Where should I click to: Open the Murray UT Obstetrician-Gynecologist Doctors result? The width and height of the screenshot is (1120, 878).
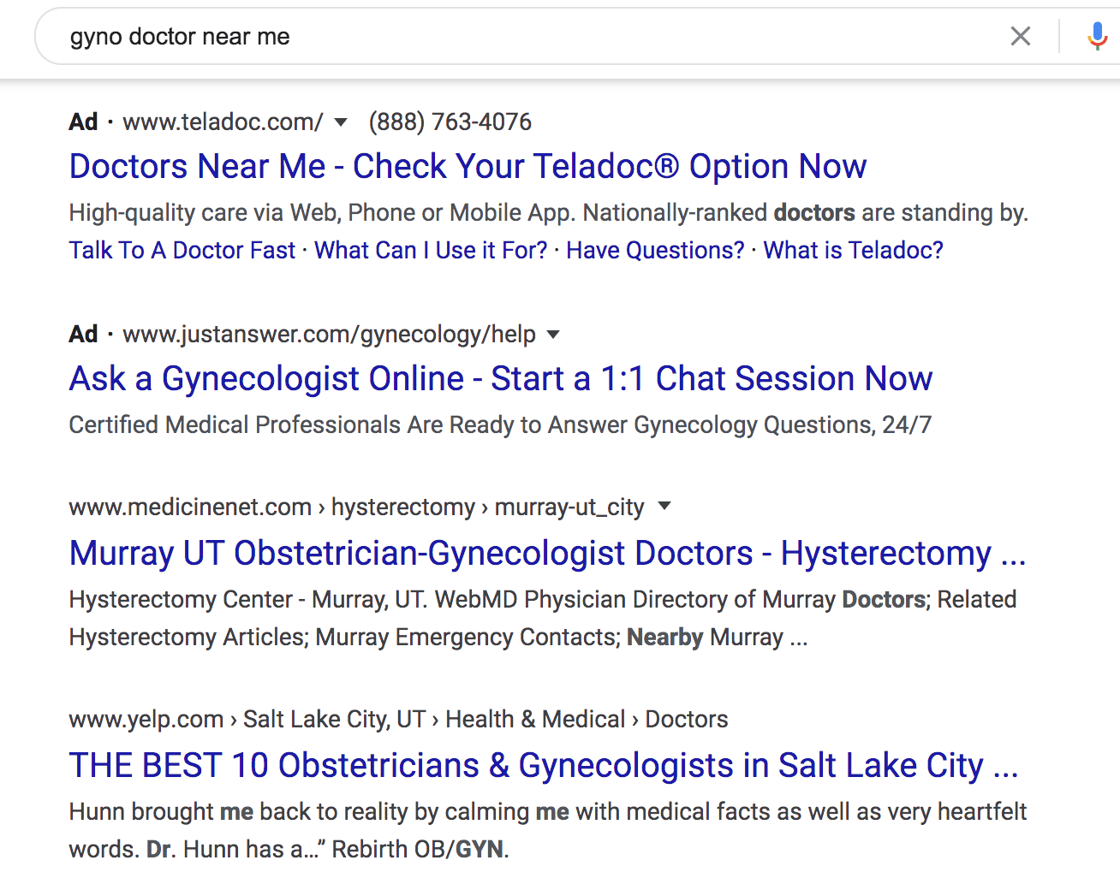(x=547, y=553)
